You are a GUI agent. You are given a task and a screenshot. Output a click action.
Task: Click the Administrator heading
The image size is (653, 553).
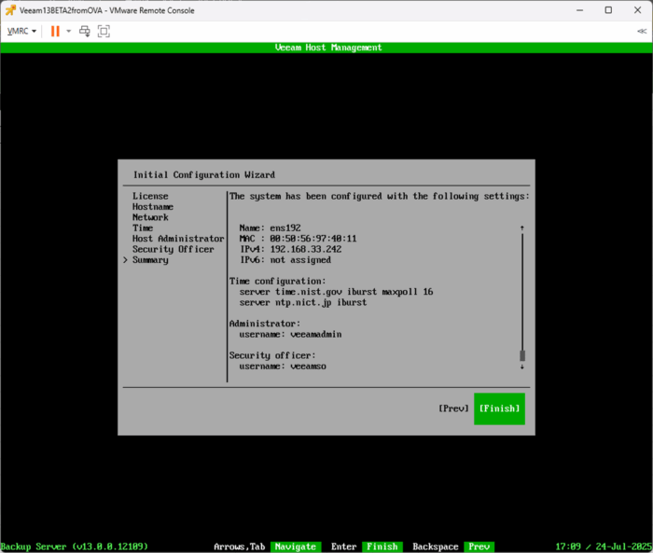(x=264, y=324)
